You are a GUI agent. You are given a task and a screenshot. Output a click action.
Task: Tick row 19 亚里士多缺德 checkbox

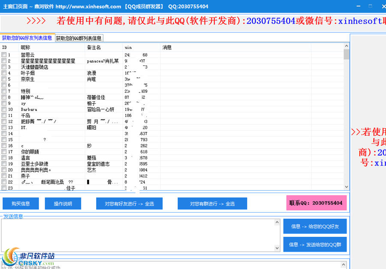tap(4, 164)
